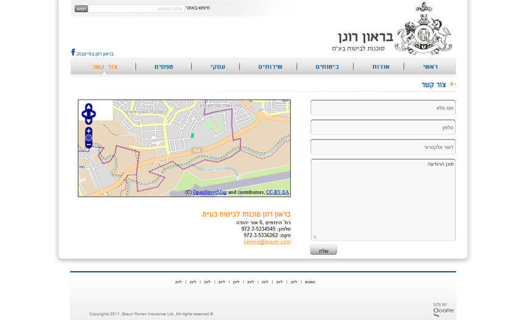Open the OpenStreetMap attribution link
518x320 pixels.
pyautogui.click(x=210, y=192)
